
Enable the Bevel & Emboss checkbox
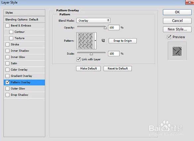coord(7,26)
